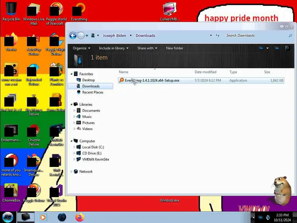Toggle the preview pane icon
The height and width of the screenshot is (223, 297).
[x=277, y=48]
